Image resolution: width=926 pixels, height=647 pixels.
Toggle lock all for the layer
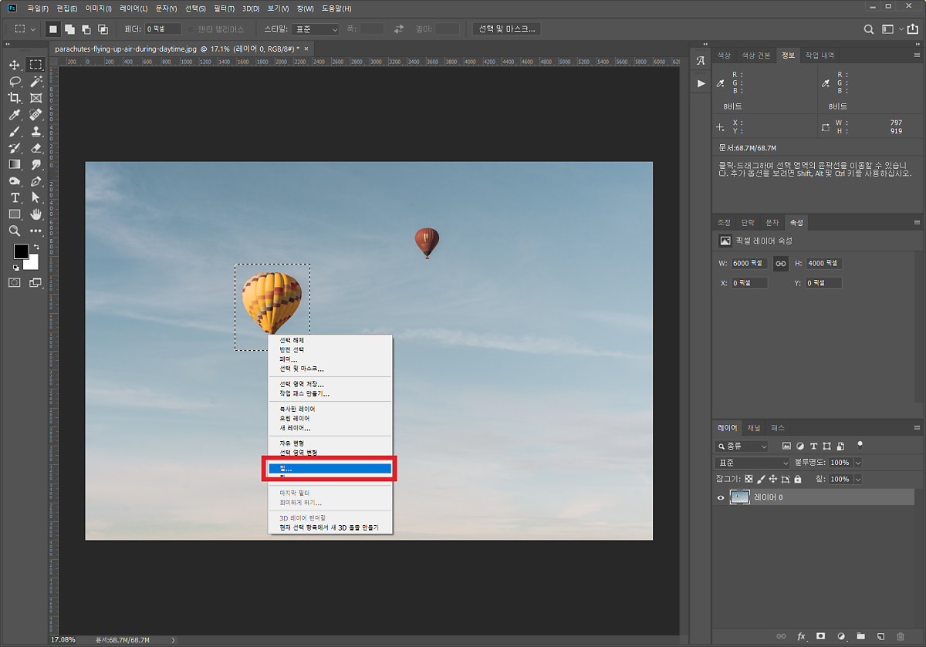point(798,479)
